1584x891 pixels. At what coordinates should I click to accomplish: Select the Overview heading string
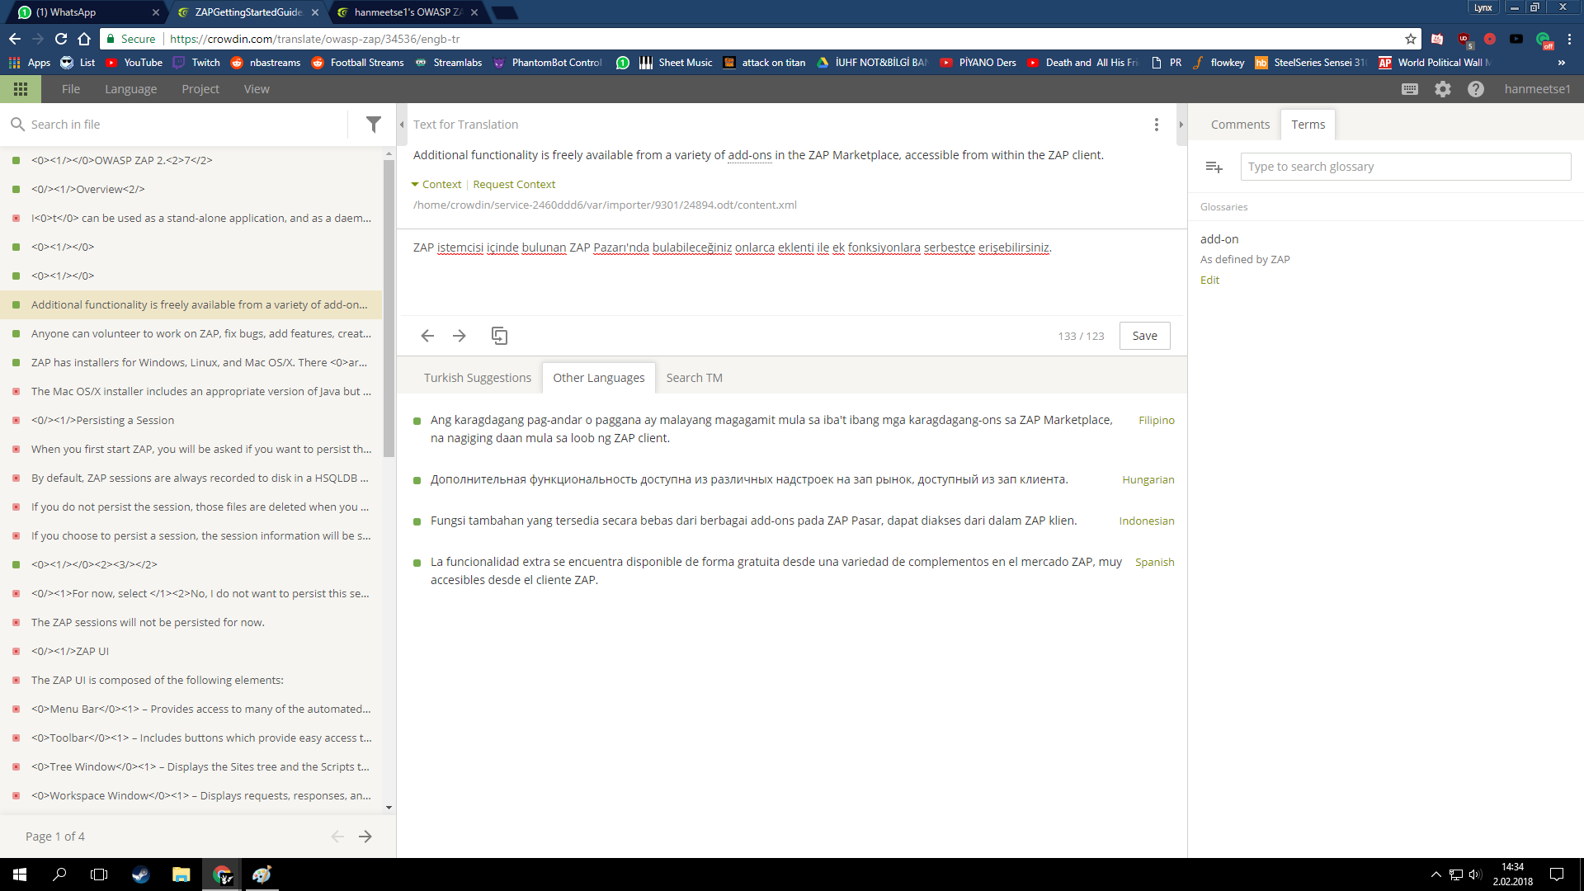(191, 189)
